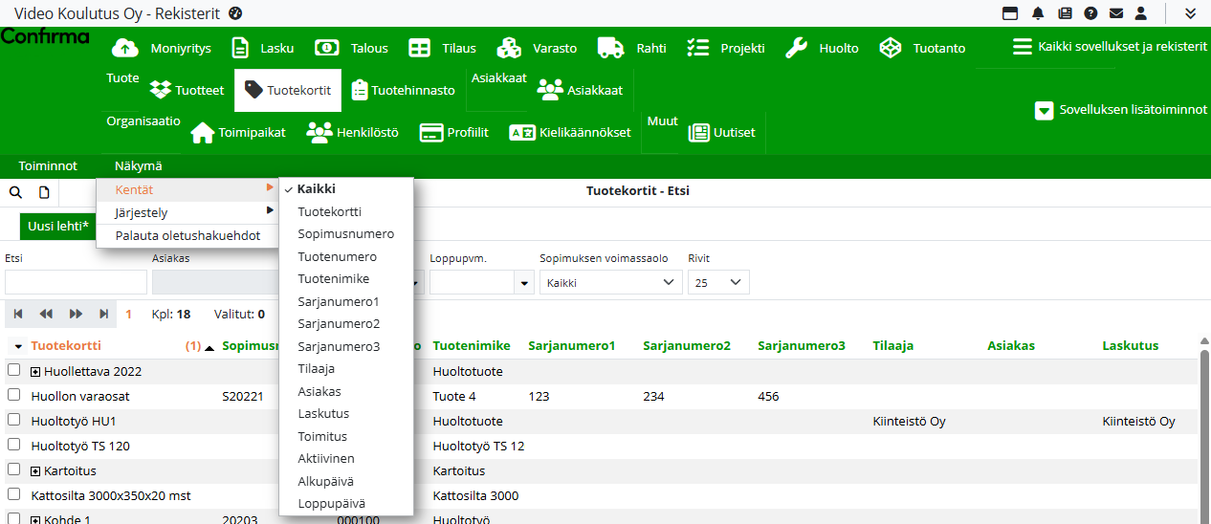Select Tuotenumero in the Kentät submenu
This screenshot has height=524, width=1211.
pyautogui.click(x=337, y=256)
